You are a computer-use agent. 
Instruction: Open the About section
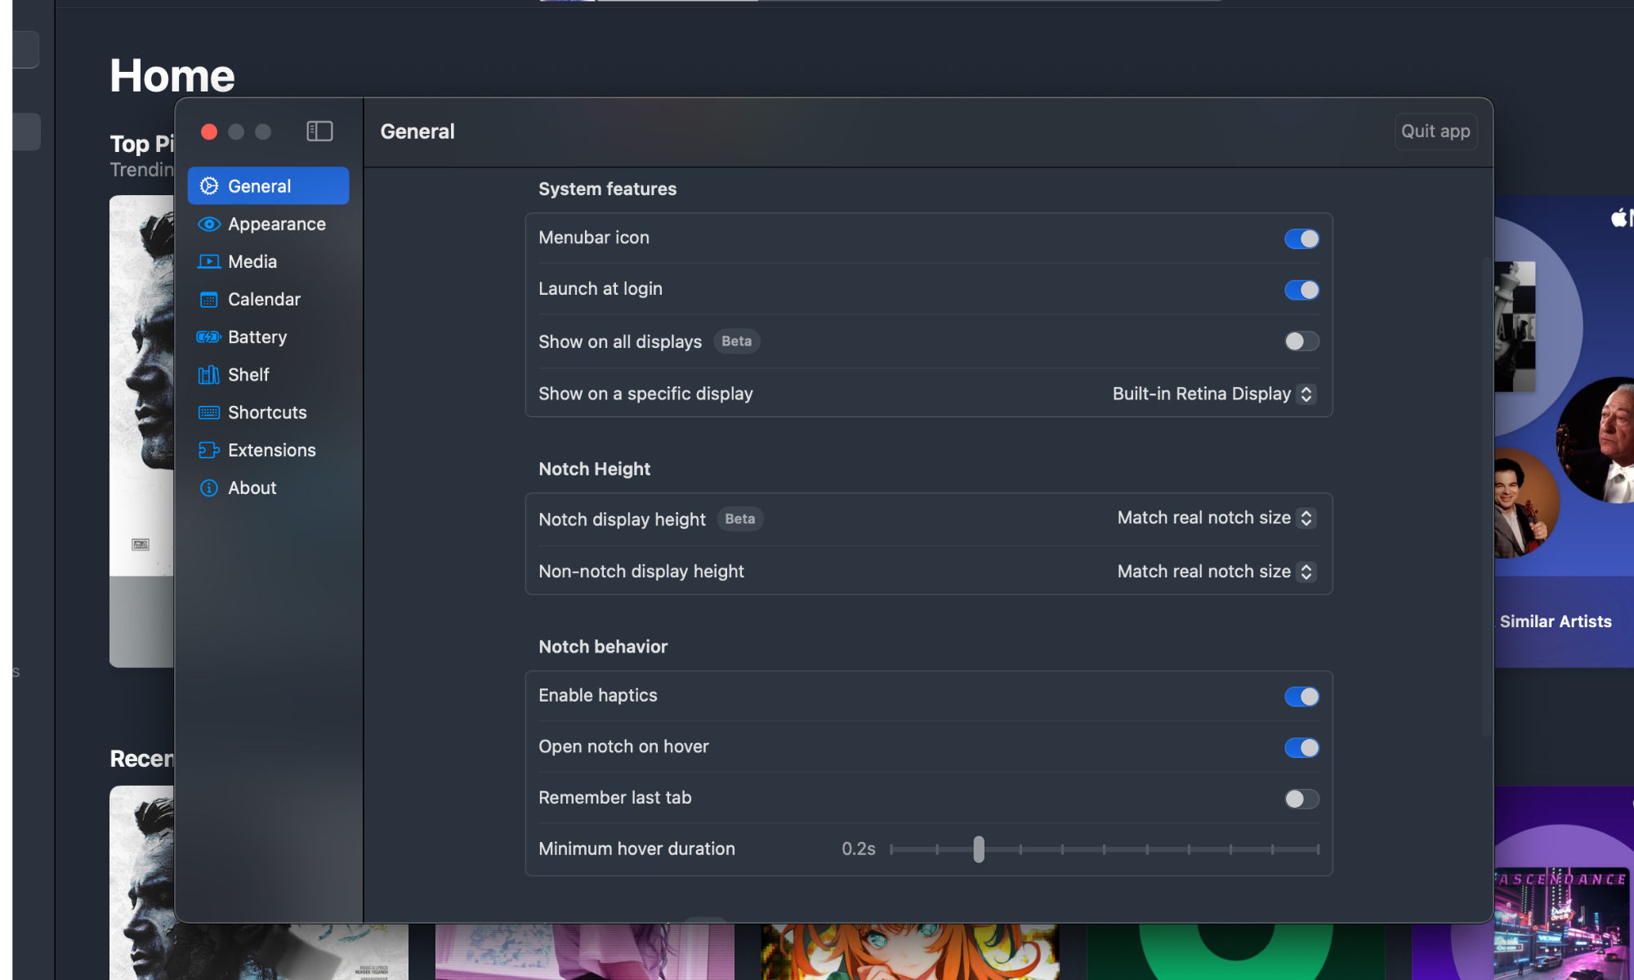click(x=252, y=488)
